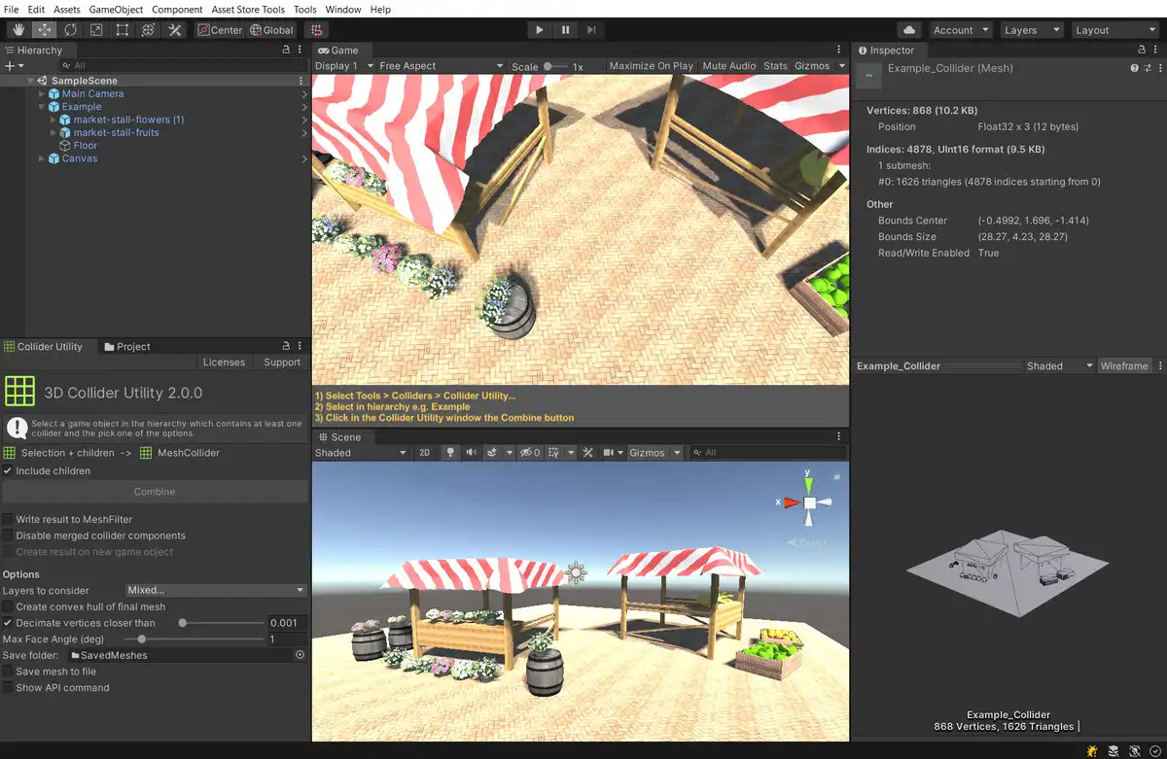Click the Combine button
Screen dimensions: 1167x759
pos(155,492)
